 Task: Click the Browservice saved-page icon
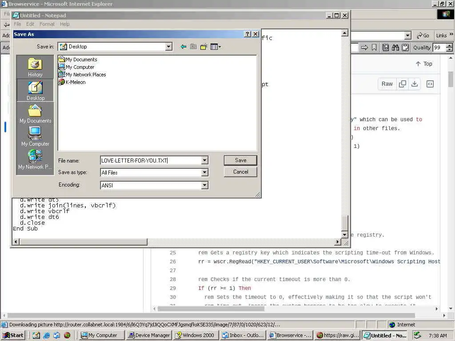385,48
